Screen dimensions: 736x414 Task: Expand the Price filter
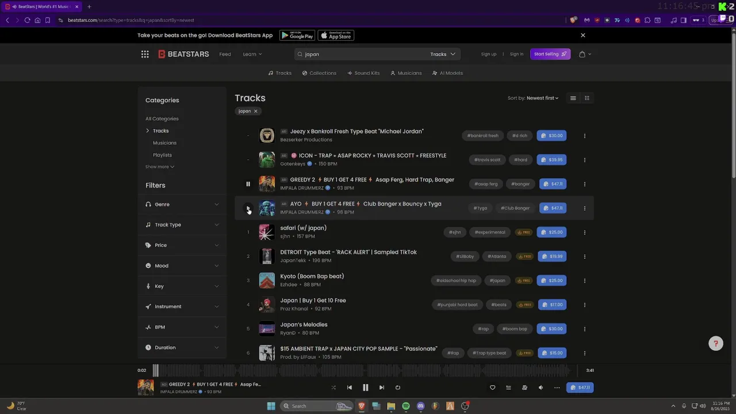[x=182, y=245]
